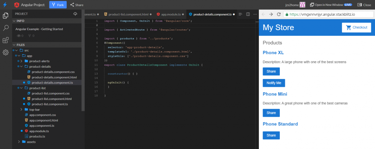Click the Notify Me button
The image size is (375, 149).
274,83
